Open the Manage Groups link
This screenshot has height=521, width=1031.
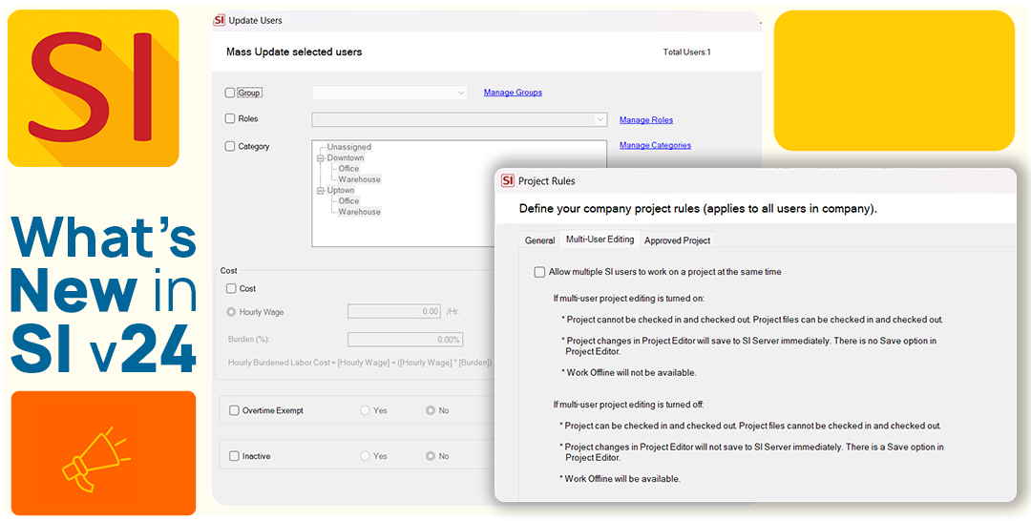(x=513, y=93)
